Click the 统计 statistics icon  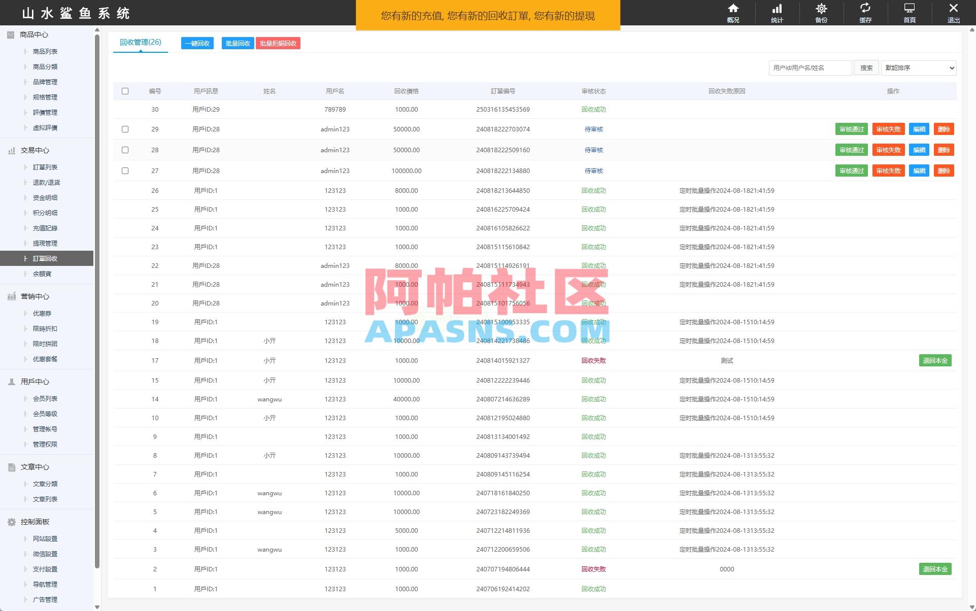[x=777, y=13]
